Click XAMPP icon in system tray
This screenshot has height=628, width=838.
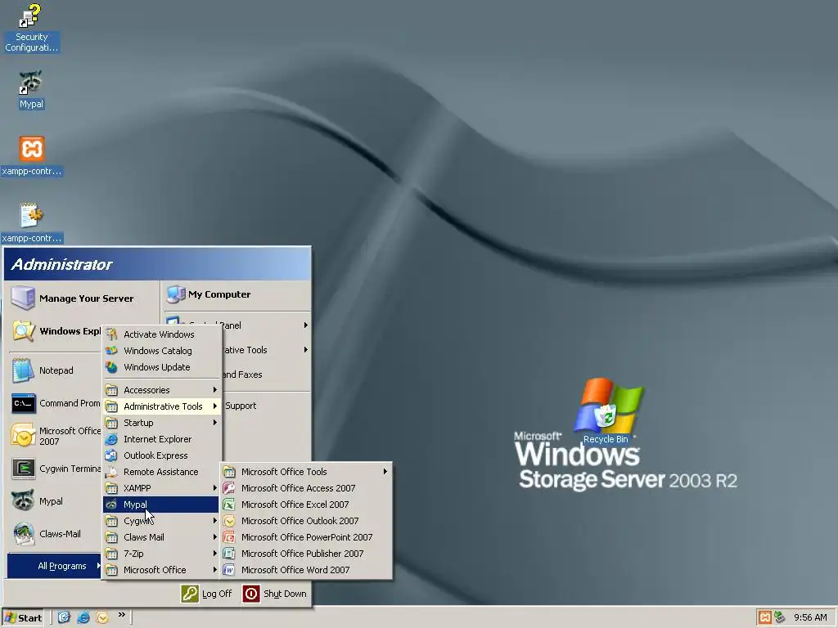click(x=765, y=618)
